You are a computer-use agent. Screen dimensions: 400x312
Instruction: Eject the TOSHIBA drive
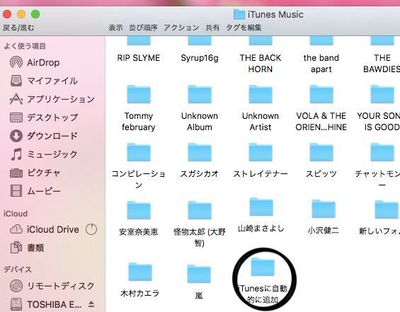point(91,304)
